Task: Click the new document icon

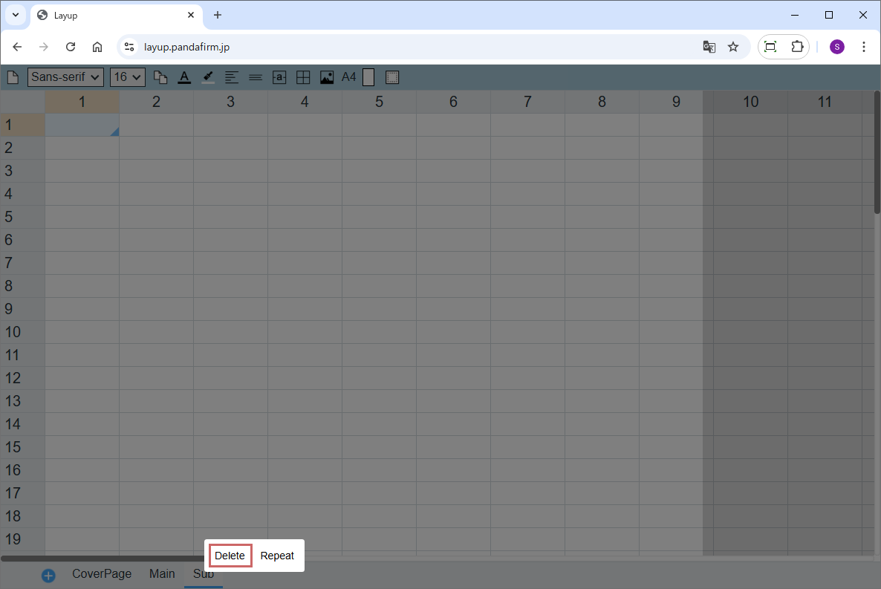Action: [13, 77]
